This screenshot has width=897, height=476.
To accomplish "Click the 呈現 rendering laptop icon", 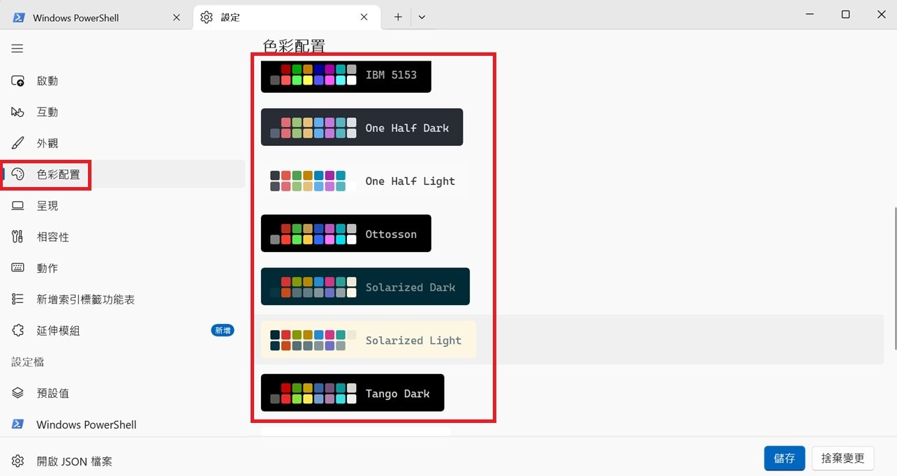I will click(18, 206).
